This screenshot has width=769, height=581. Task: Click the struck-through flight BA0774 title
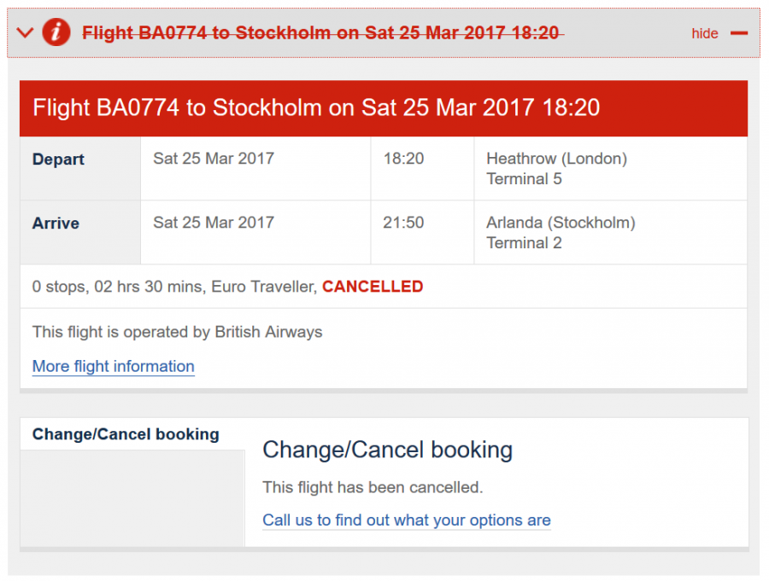pos(321,33)
